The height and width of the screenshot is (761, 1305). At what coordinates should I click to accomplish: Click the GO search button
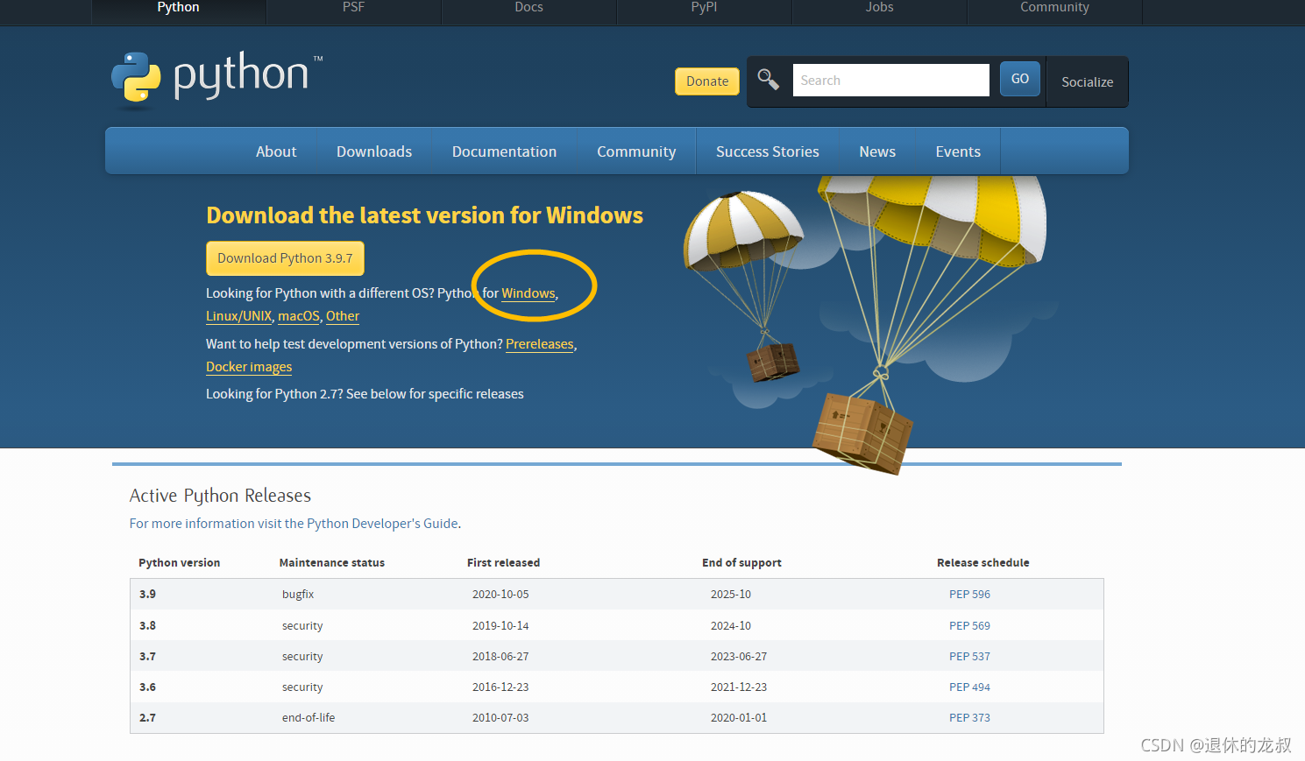click(1020, 79)
